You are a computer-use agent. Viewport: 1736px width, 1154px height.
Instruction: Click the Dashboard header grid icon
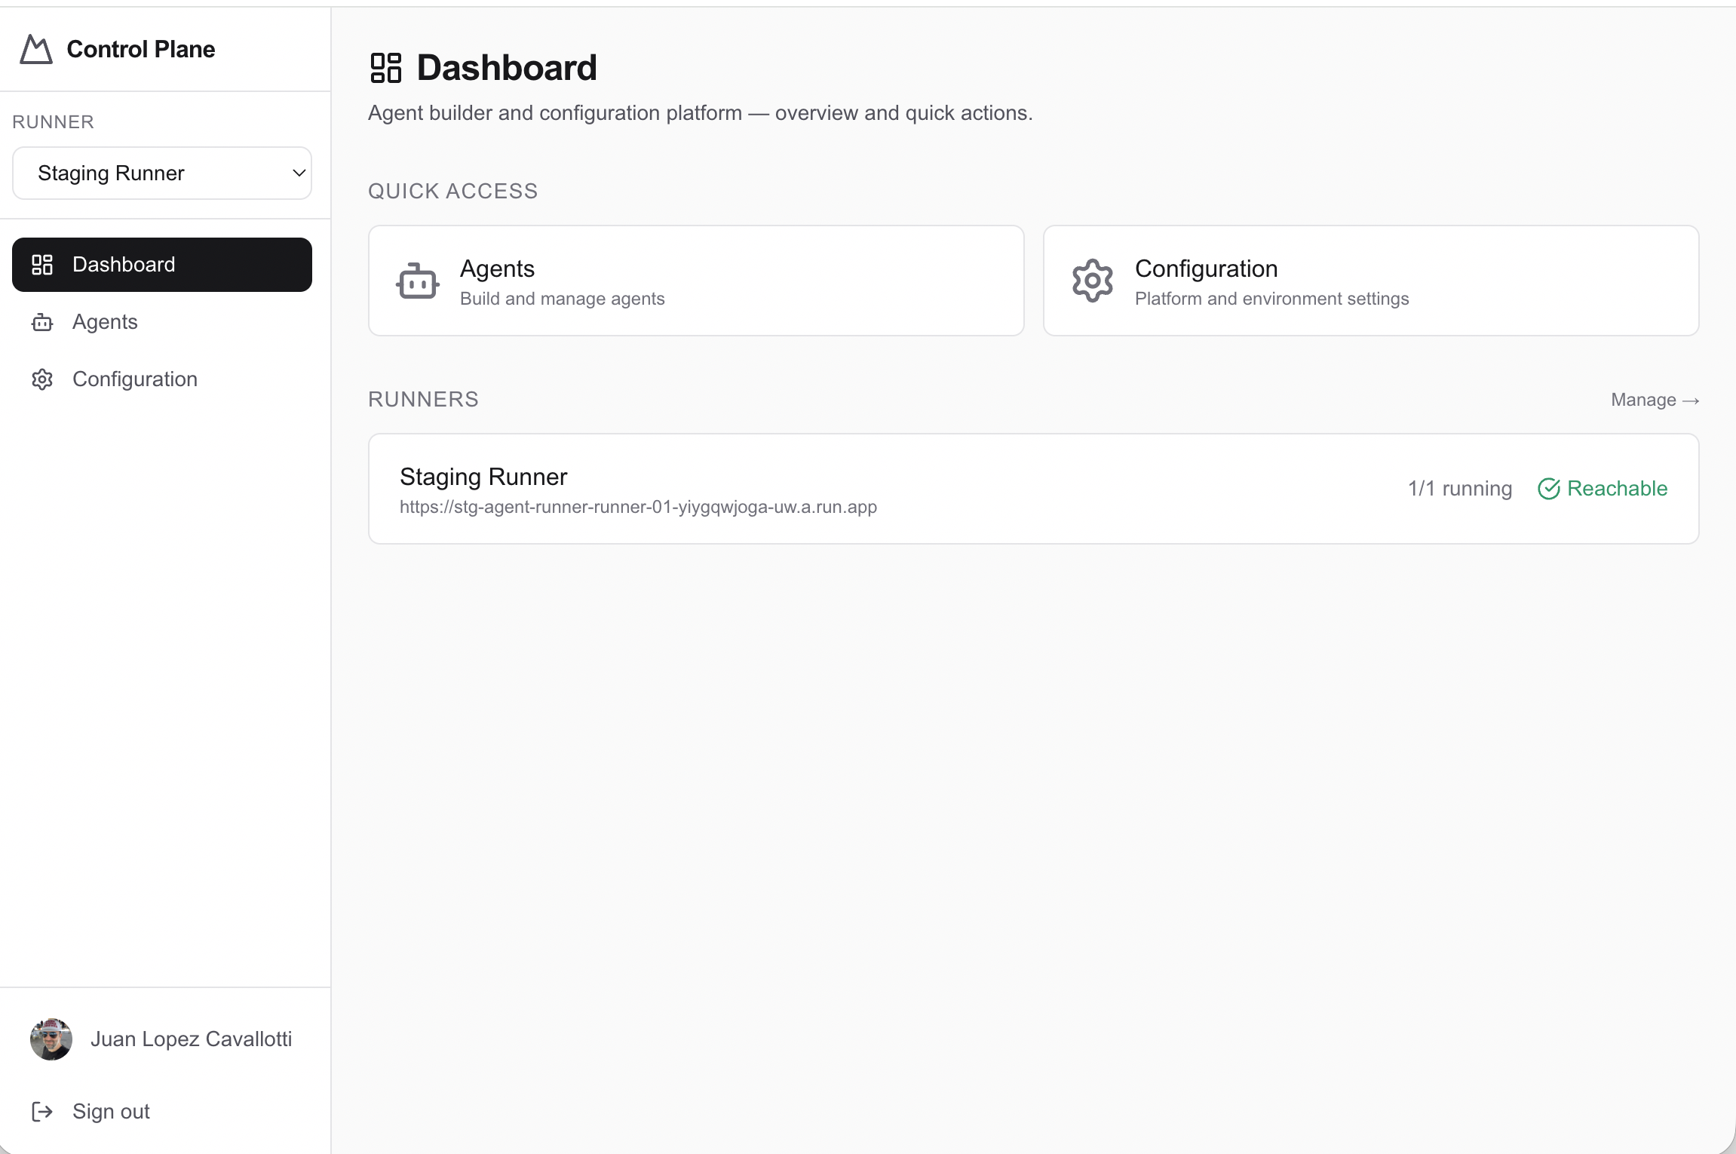coord(386,67)
